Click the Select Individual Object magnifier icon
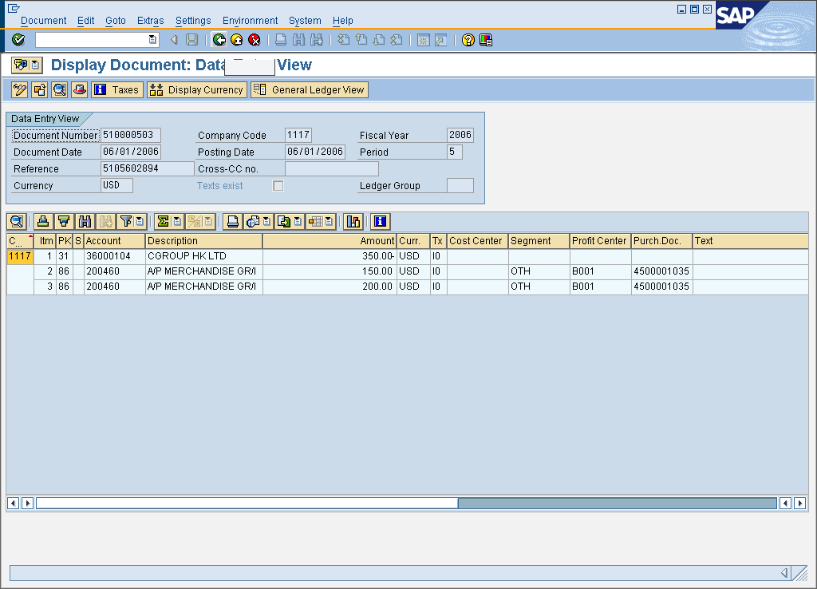Viewport: 817px width, 589px height. [59, 89]
